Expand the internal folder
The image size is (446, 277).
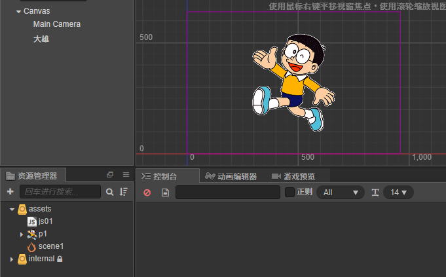[11, 259]
